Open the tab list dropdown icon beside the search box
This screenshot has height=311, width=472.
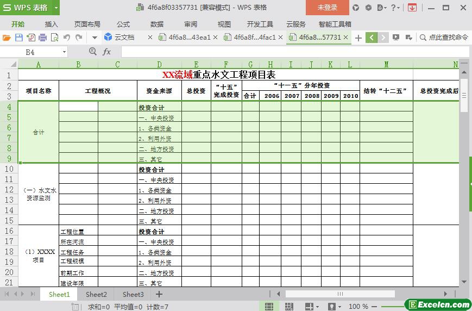409,38
